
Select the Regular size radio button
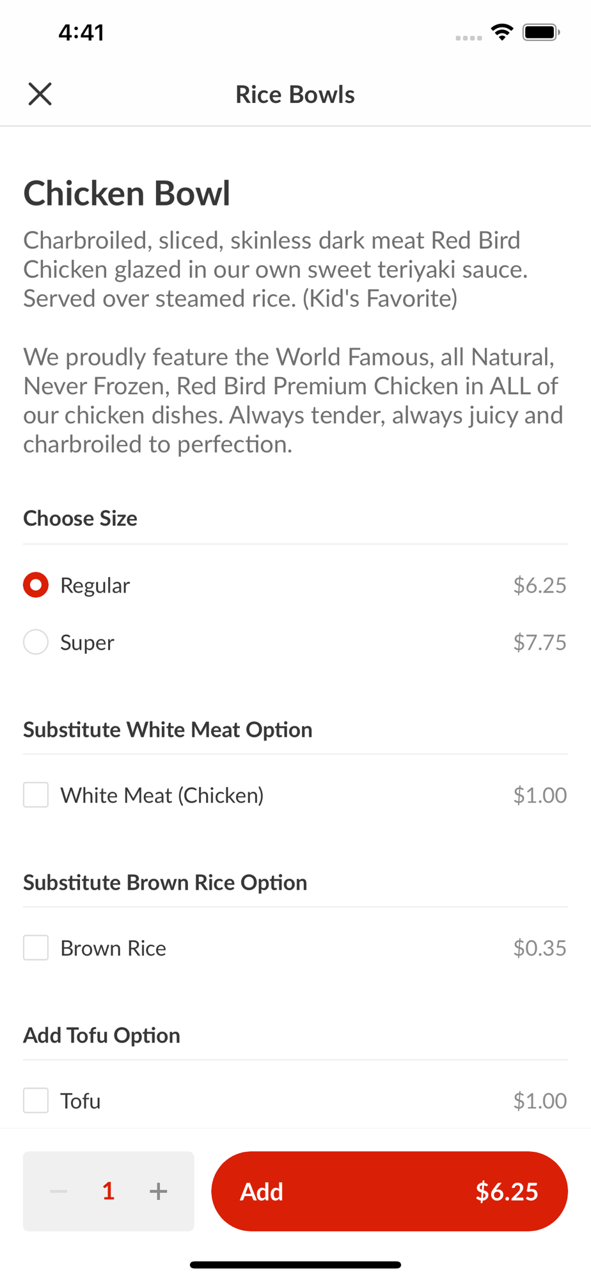[x=36, y=585]
